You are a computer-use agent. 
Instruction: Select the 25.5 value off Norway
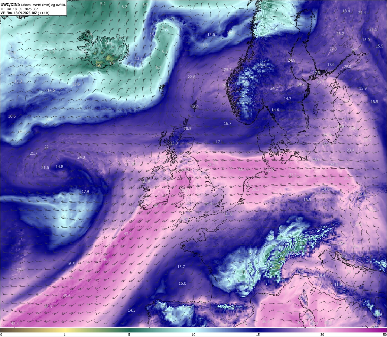coord(228,70)
